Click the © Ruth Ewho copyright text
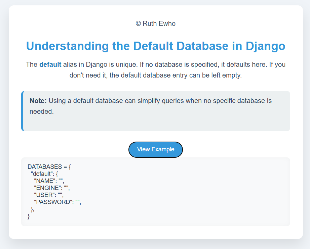Screen dimensions: 310x249 (156, 23)
